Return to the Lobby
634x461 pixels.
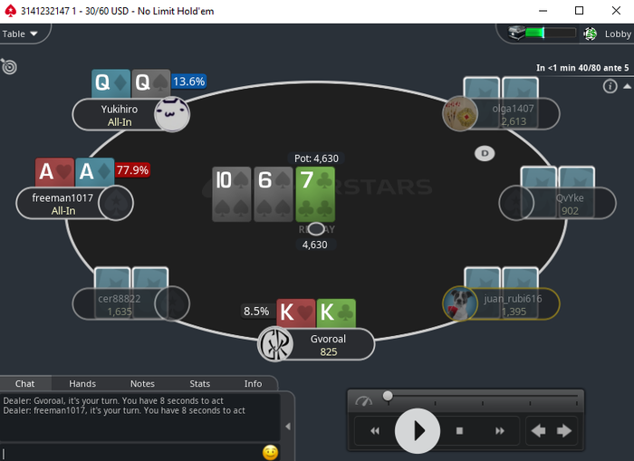[x=618, y=34]
